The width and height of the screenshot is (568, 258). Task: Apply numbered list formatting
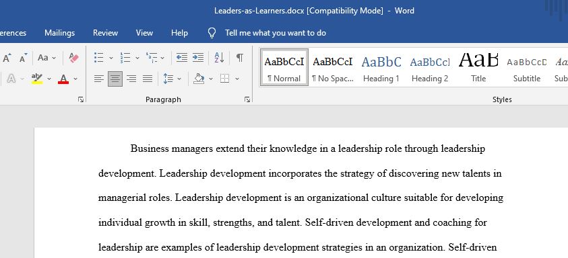pyautogui.click(x=125, y=58)
